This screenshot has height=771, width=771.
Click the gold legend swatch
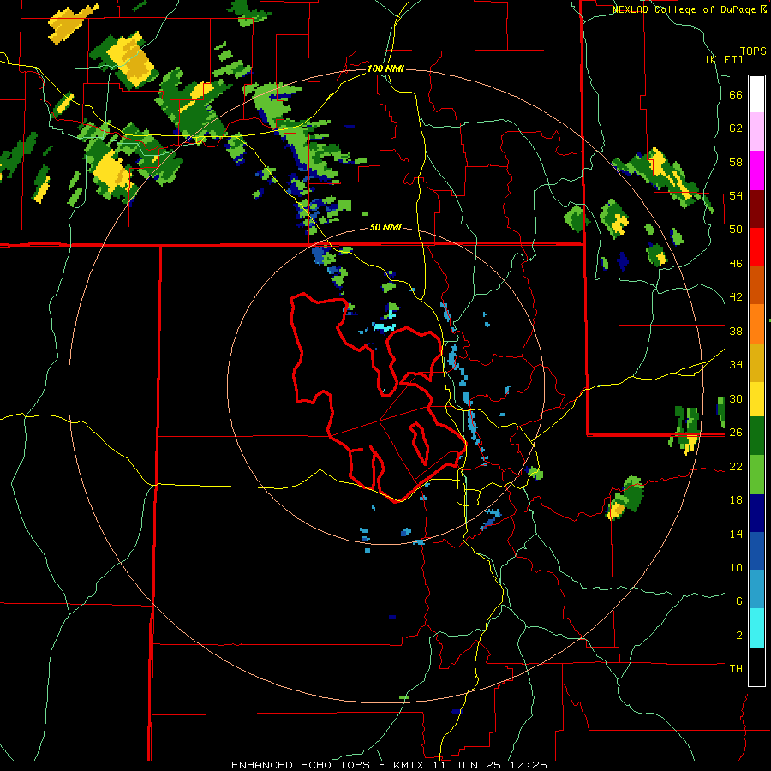click(x=756, y=362)
